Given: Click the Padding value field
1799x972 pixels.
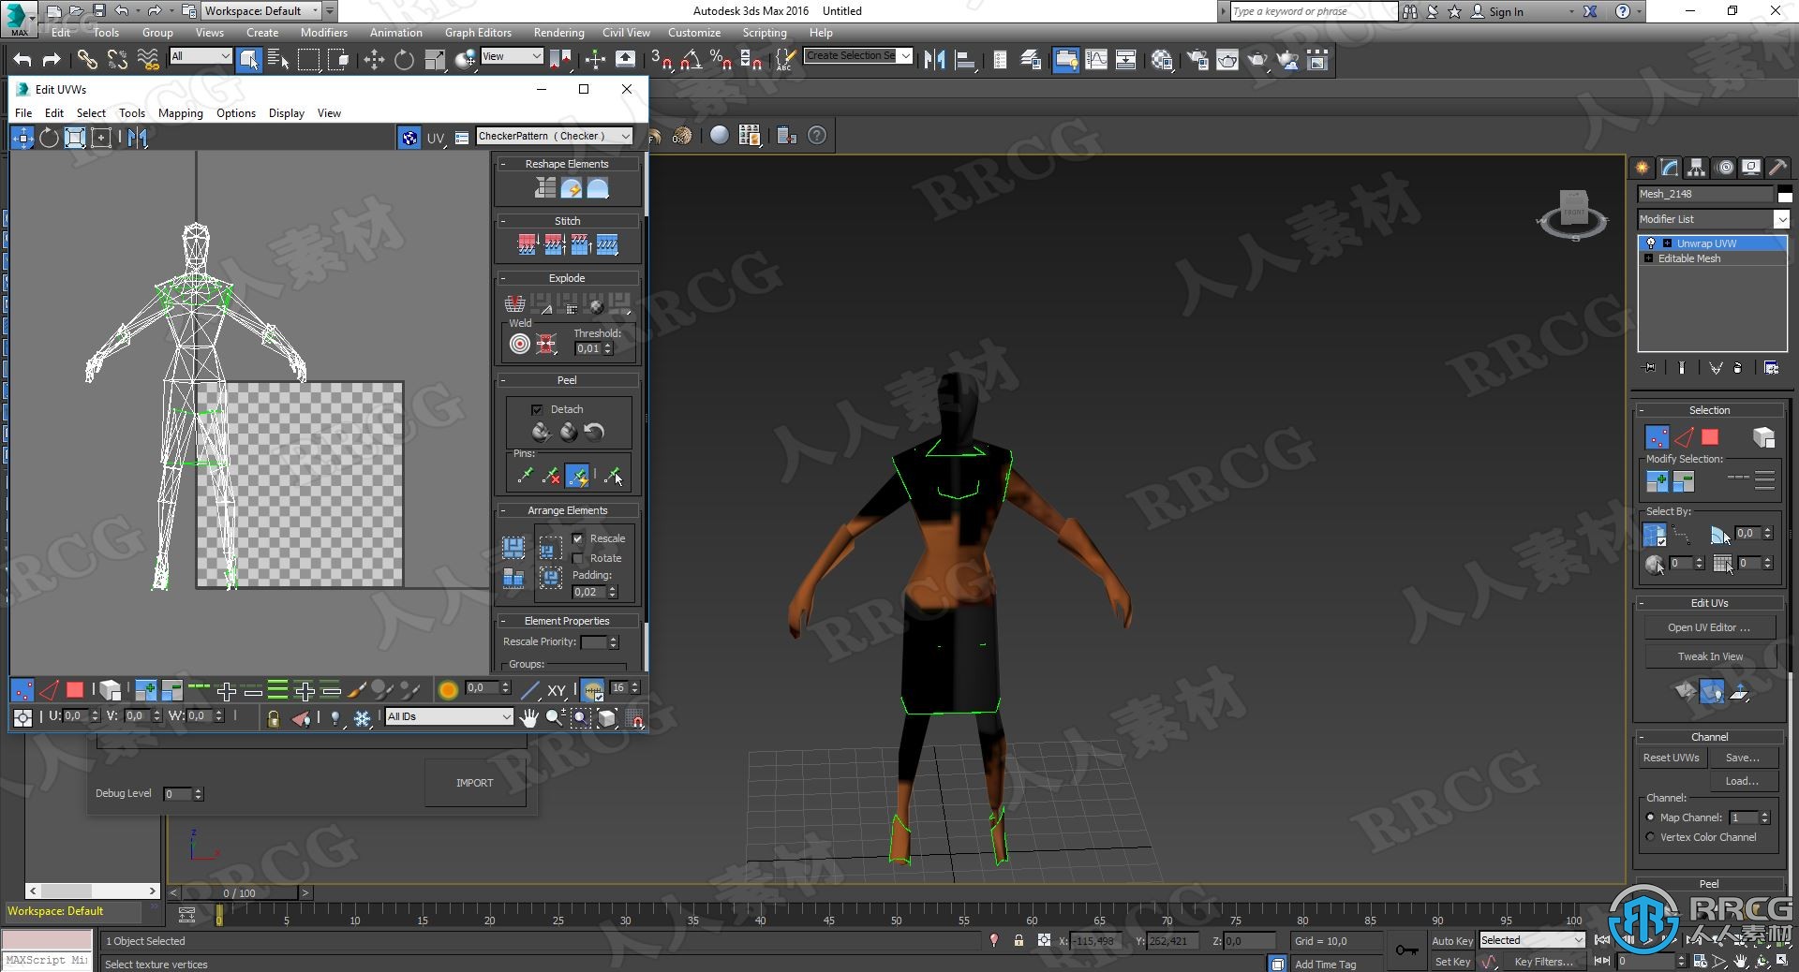Looking at the screenshot, I should [x=588, y=592].
